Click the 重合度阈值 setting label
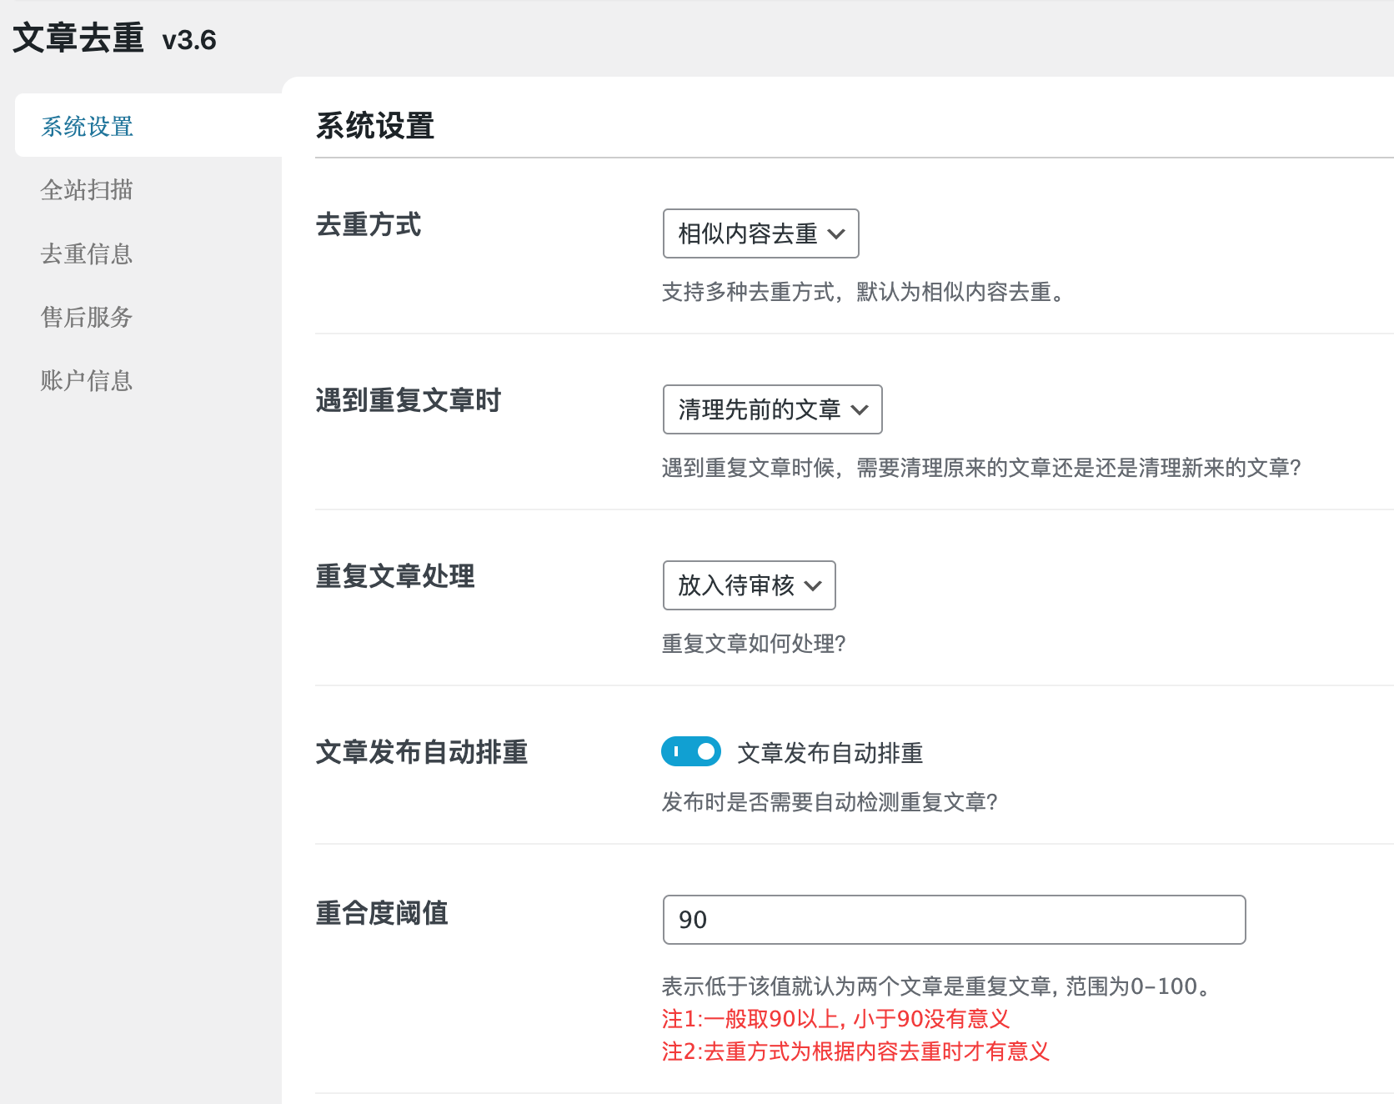The image size is (1394, 1104). click(382, 913)
